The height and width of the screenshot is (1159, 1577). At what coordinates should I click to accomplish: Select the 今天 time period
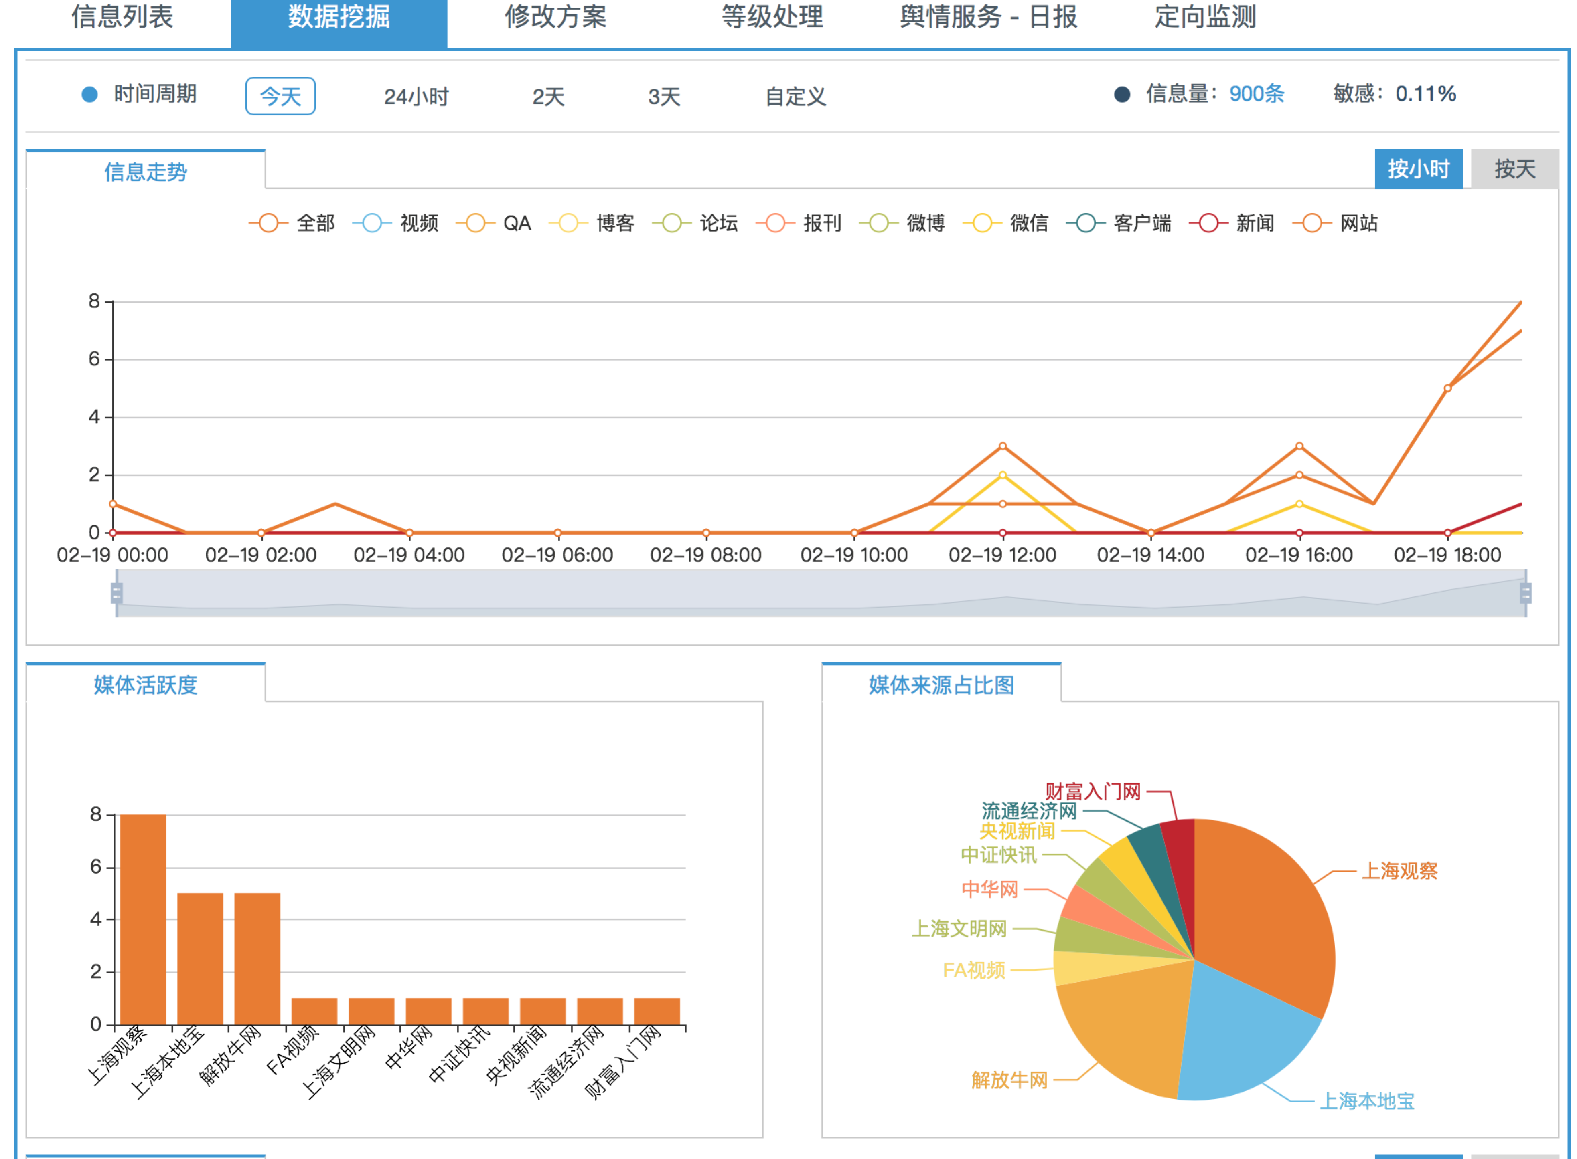[x=280, y=96]
